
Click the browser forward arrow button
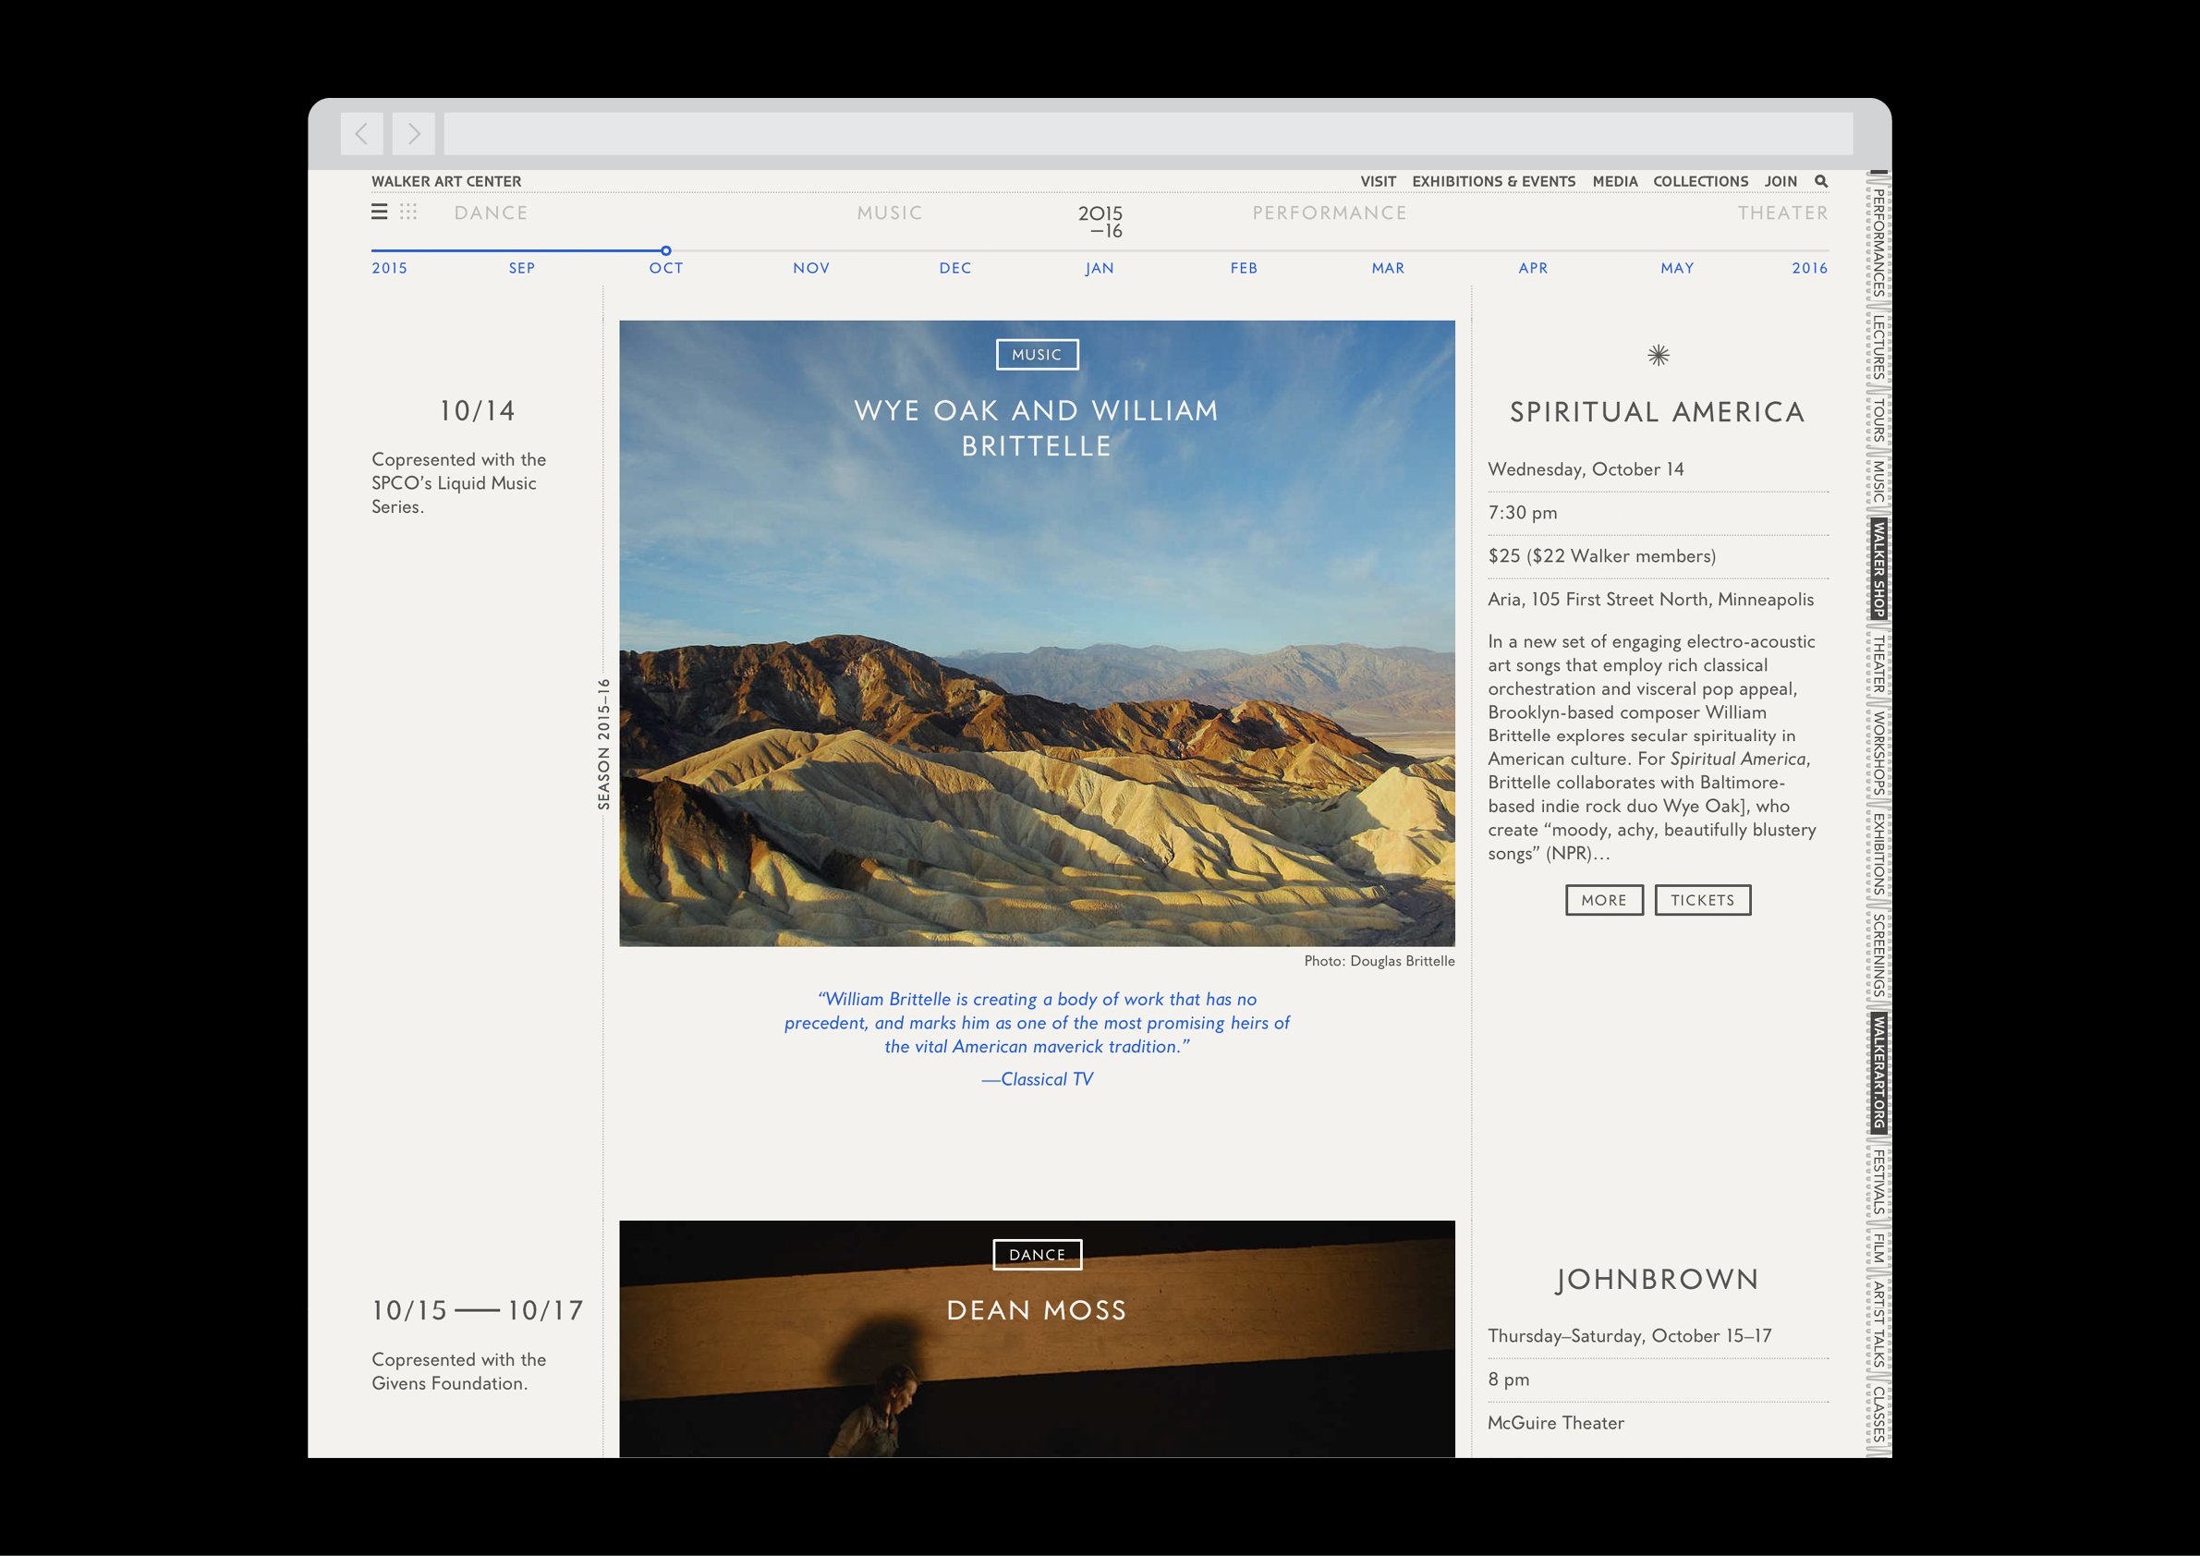pyautogui.click(x=413, y=134)
